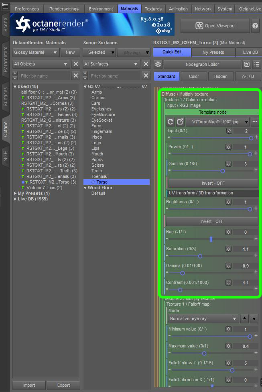
Task: Click node icon for Input (0/1)
Action: click(x=229, y=131)
